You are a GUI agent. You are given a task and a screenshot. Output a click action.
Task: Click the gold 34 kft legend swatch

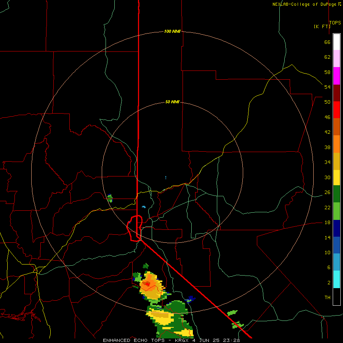pyautogui.click(x=337, y=162)
